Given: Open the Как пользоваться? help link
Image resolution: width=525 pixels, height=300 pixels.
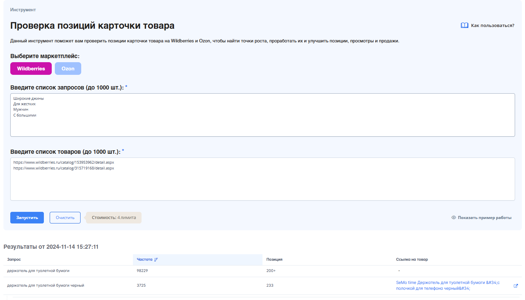Looking at the screenshot, I should click(x=492, y=26).
